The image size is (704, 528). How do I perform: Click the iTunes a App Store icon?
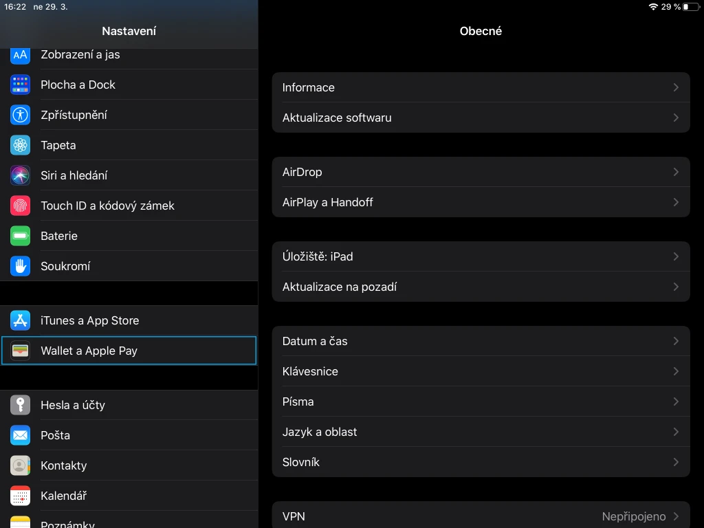[x=20, y=320]
